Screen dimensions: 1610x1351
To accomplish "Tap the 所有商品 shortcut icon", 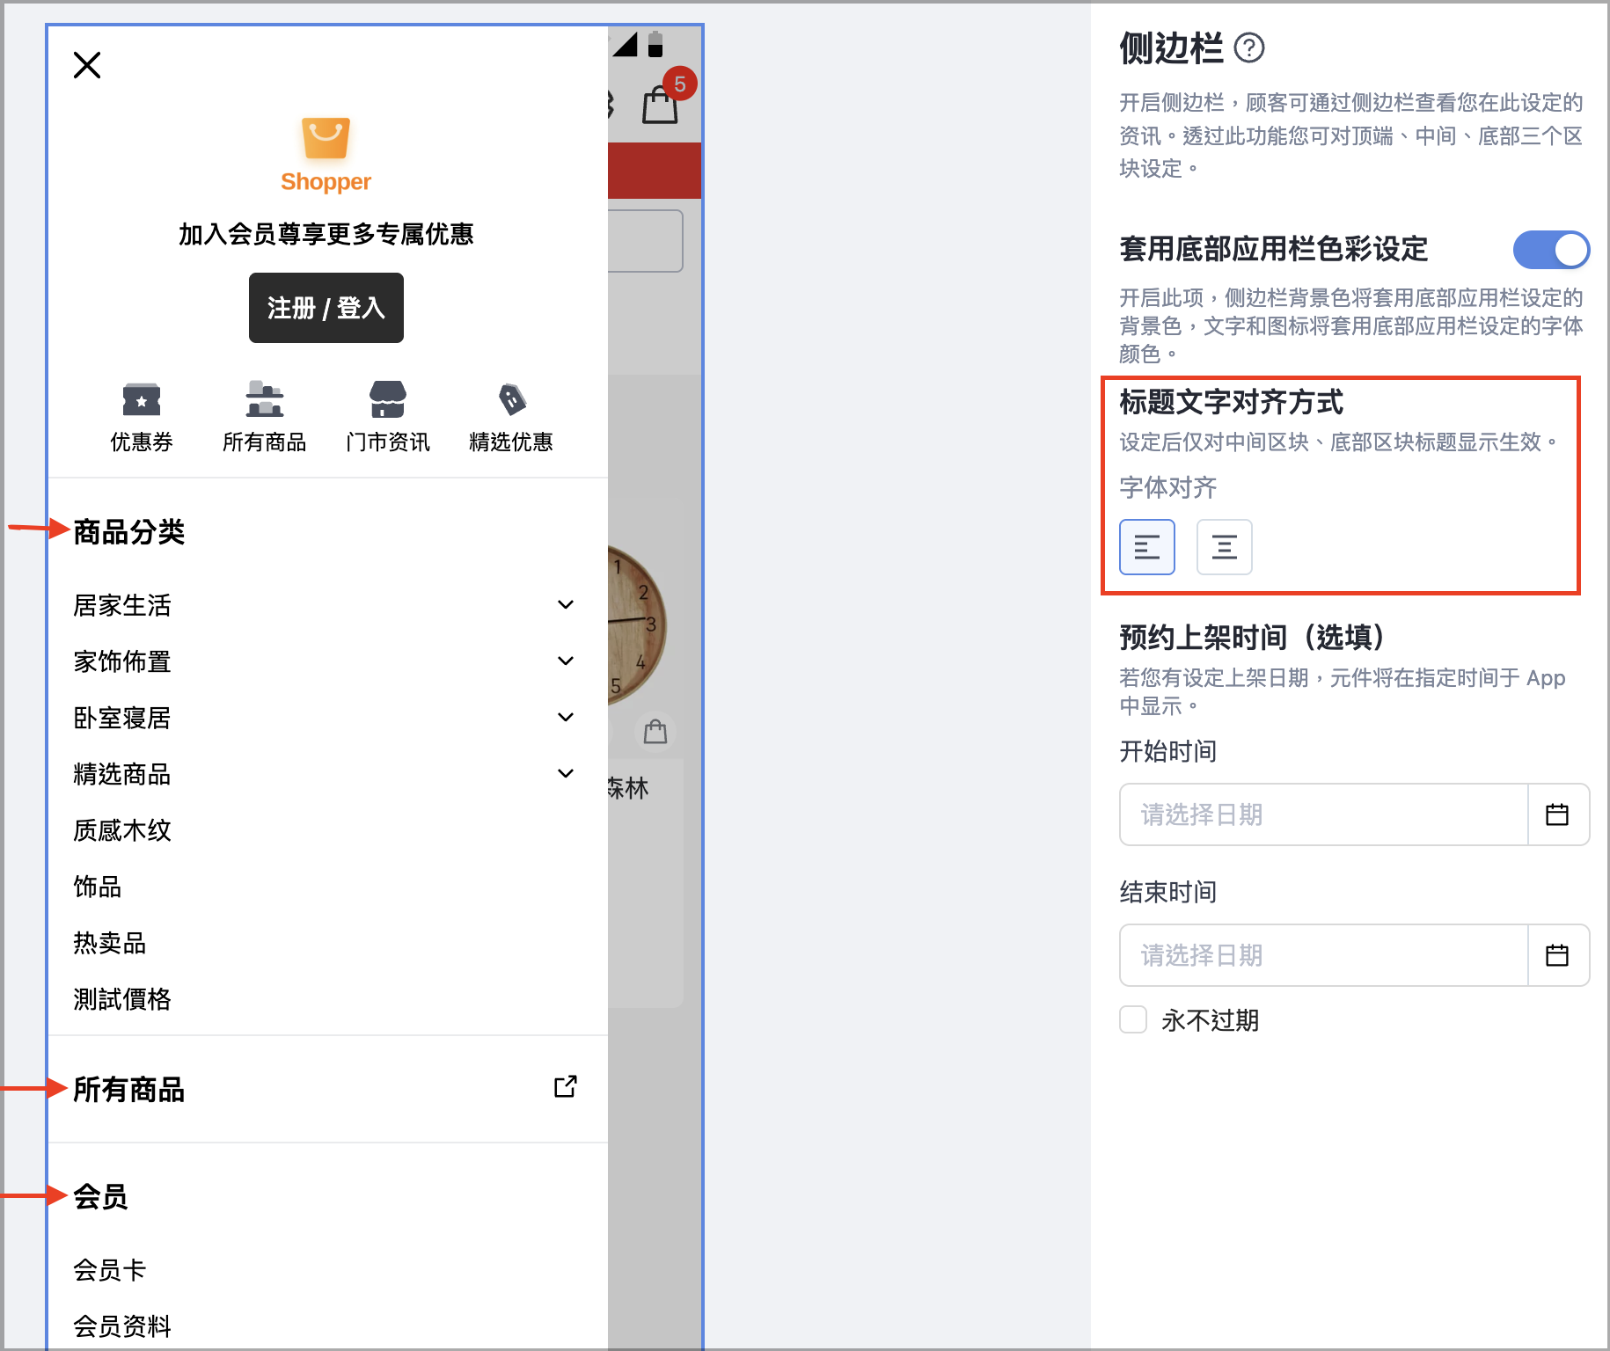I will coord(265,399).
